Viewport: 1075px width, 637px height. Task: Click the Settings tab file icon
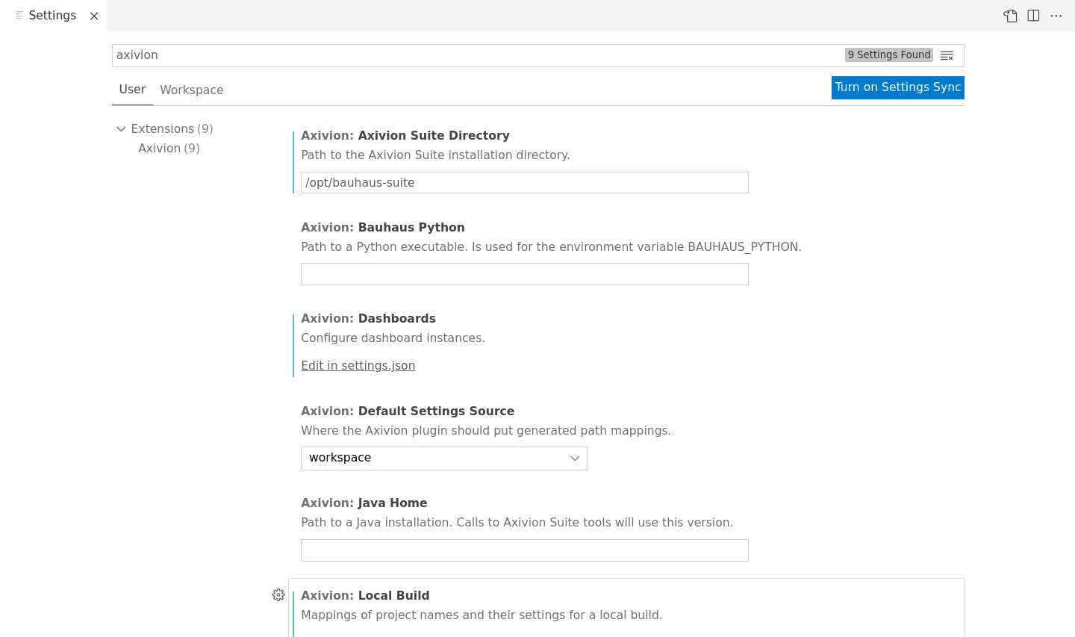tap(19, 15)
